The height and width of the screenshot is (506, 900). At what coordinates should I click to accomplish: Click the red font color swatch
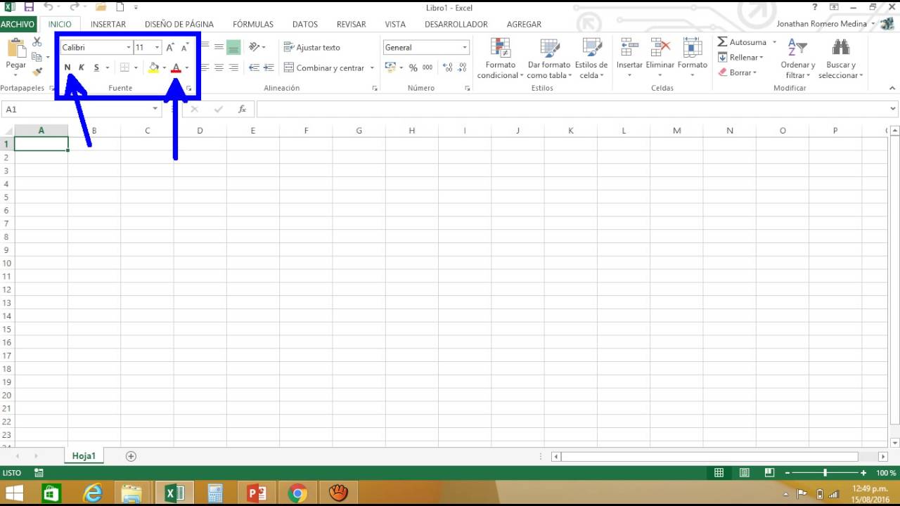click(176, 68)
